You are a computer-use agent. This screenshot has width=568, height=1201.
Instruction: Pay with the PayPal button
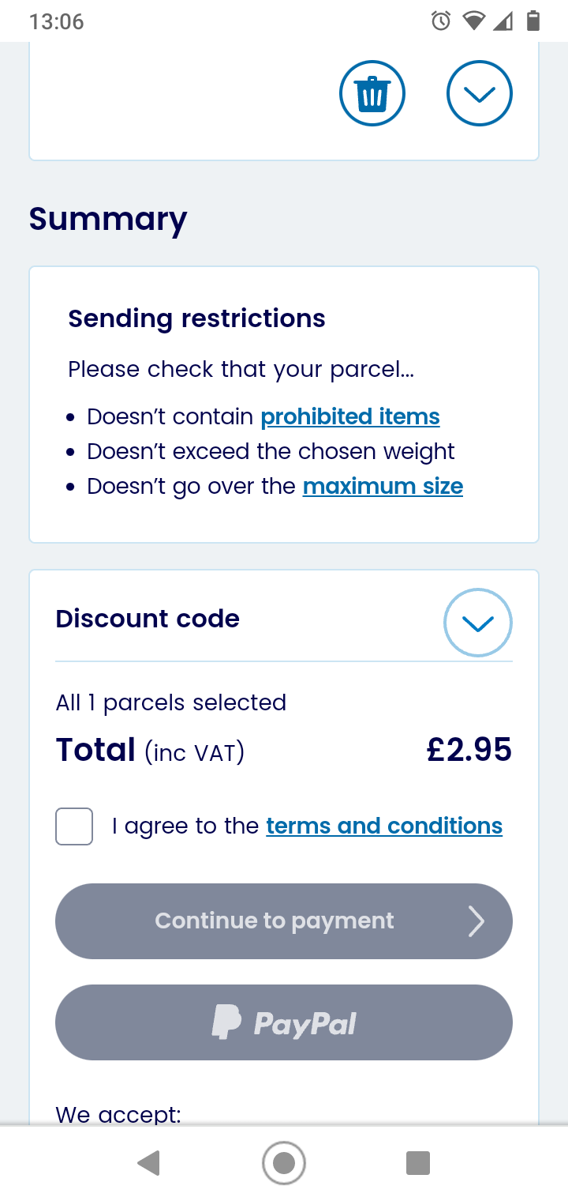[284, 1022]
